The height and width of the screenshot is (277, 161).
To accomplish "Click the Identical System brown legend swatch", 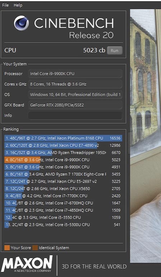I will click(35, 248).
